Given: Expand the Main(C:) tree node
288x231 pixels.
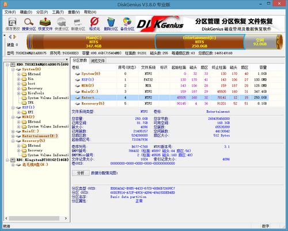Looking at the screenshot, I should pyautogui.click(x=13, y=131).
